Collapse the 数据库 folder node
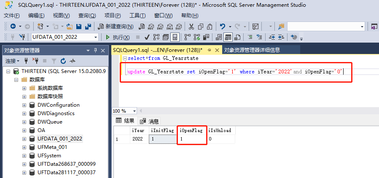This screenshot has width=379, height=178. coord(16,80)
